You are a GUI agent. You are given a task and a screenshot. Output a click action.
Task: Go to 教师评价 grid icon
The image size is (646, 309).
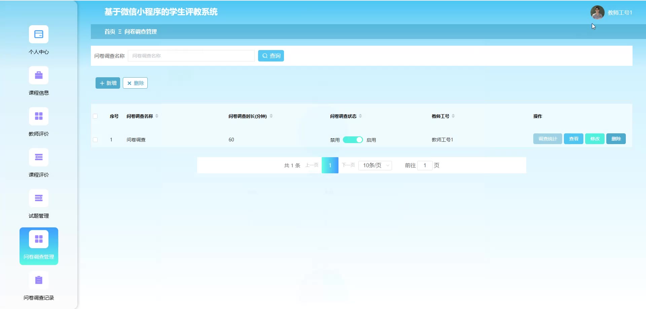click(x=39, y=116)
